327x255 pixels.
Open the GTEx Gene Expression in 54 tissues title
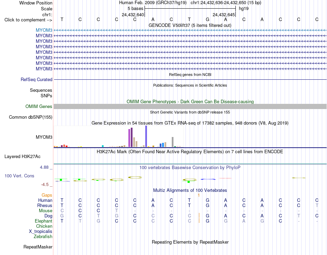point(190,123)
